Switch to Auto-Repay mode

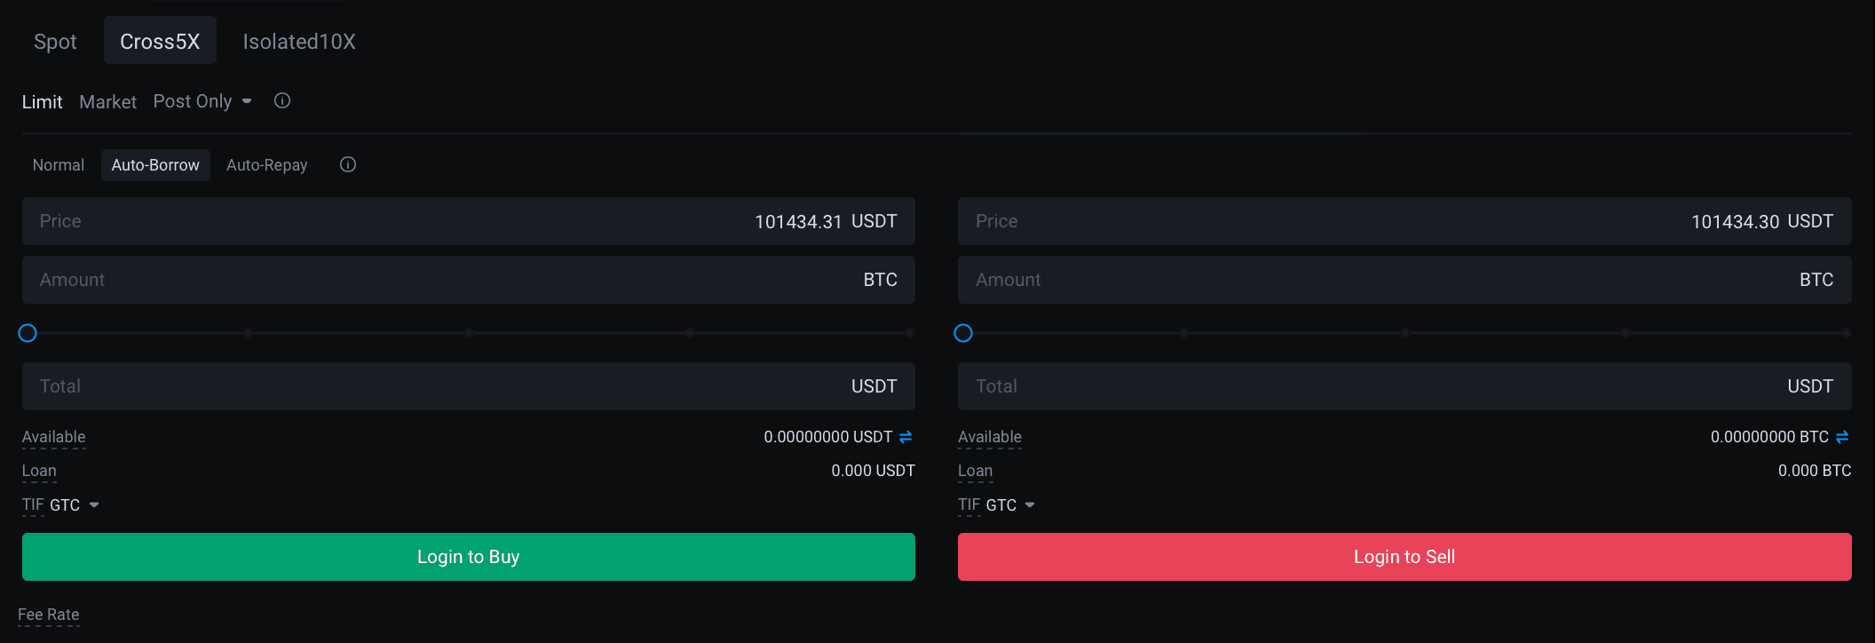point(266,165)
